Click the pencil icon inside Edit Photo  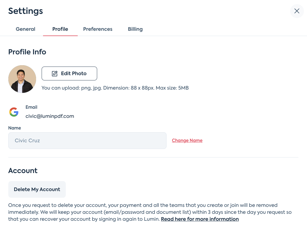click(55, 73)
